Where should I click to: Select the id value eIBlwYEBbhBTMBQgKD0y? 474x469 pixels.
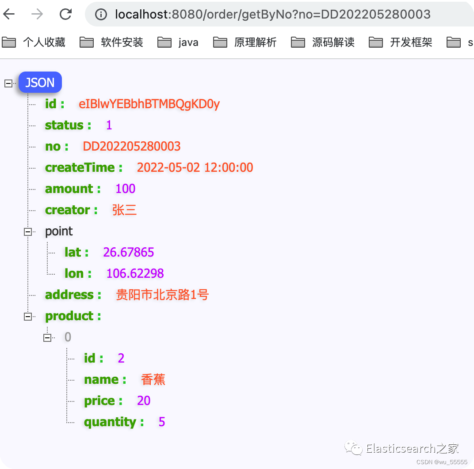coord(149,104)
